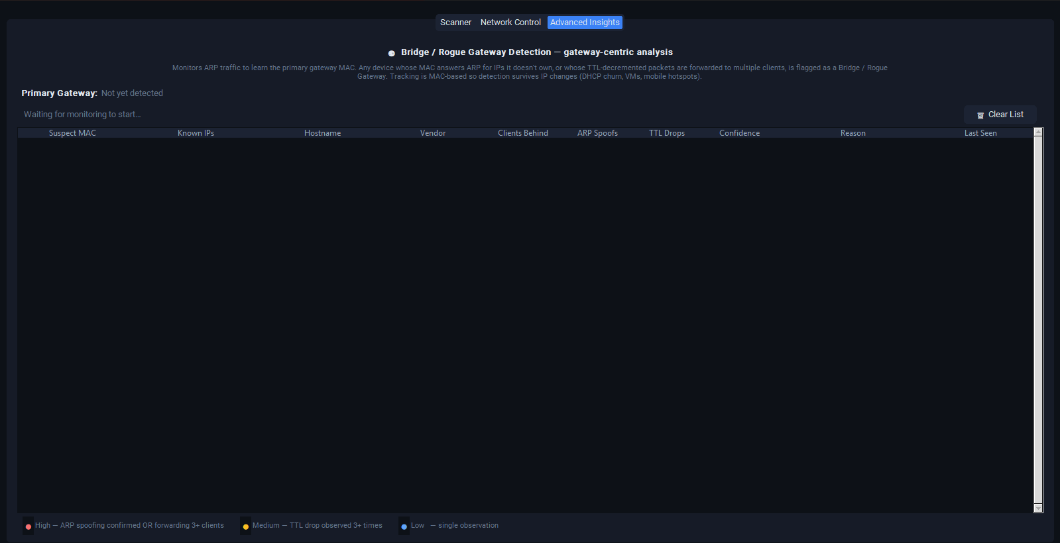Click the 'Not yet detected' gateway value
Viewport: 1060px width, 543px height.
132,93
